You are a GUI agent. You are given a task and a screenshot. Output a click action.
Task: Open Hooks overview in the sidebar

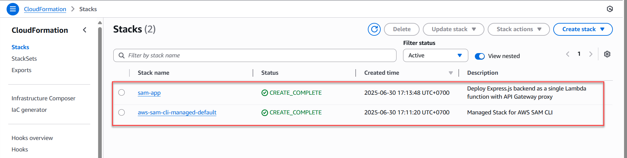(x=32, y=138)
